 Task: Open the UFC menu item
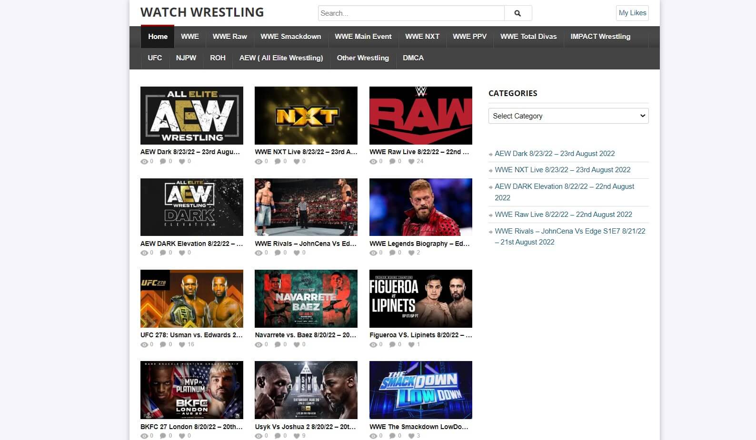[x=155, y=58]
